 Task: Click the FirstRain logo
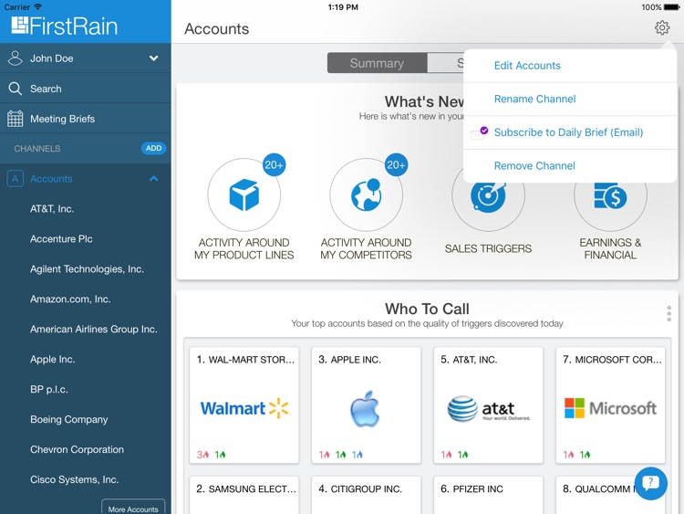coord(64,26)
